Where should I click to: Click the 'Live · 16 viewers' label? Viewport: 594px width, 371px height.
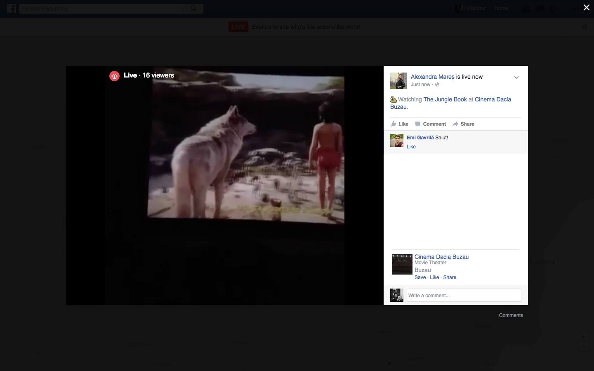149,75
